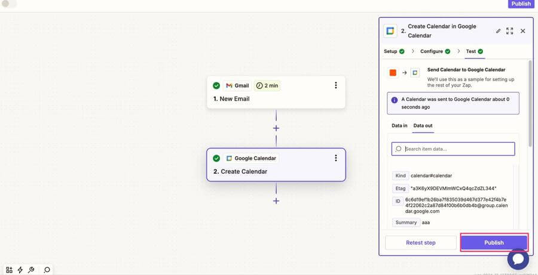Switch to the Test tab
This screenshot has height=275, width=538.
(x=475, y=51)
